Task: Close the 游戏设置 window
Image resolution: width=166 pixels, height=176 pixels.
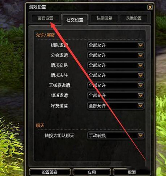Action: [150, 7]
